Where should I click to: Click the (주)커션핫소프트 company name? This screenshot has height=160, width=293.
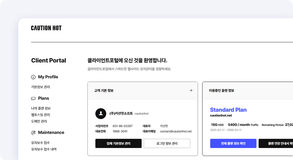coord(121,113)
